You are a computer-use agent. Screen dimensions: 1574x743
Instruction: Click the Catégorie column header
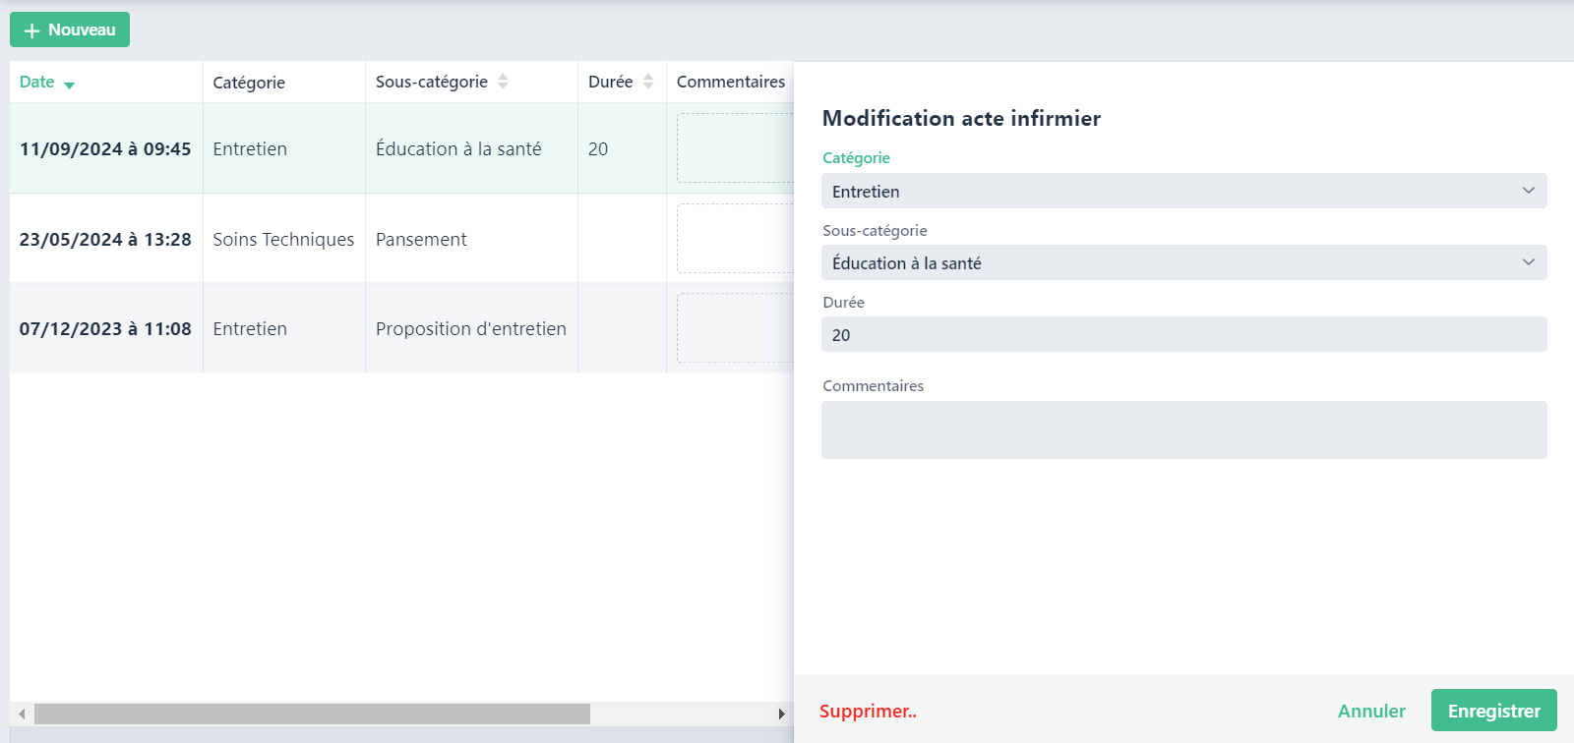[249, 83]
